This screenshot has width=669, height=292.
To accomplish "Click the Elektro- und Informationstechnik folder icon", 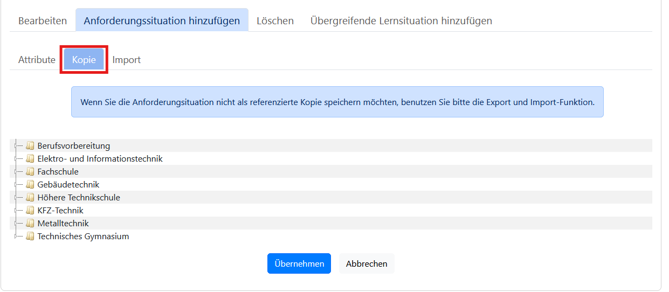I will click(x=30, y=158).
